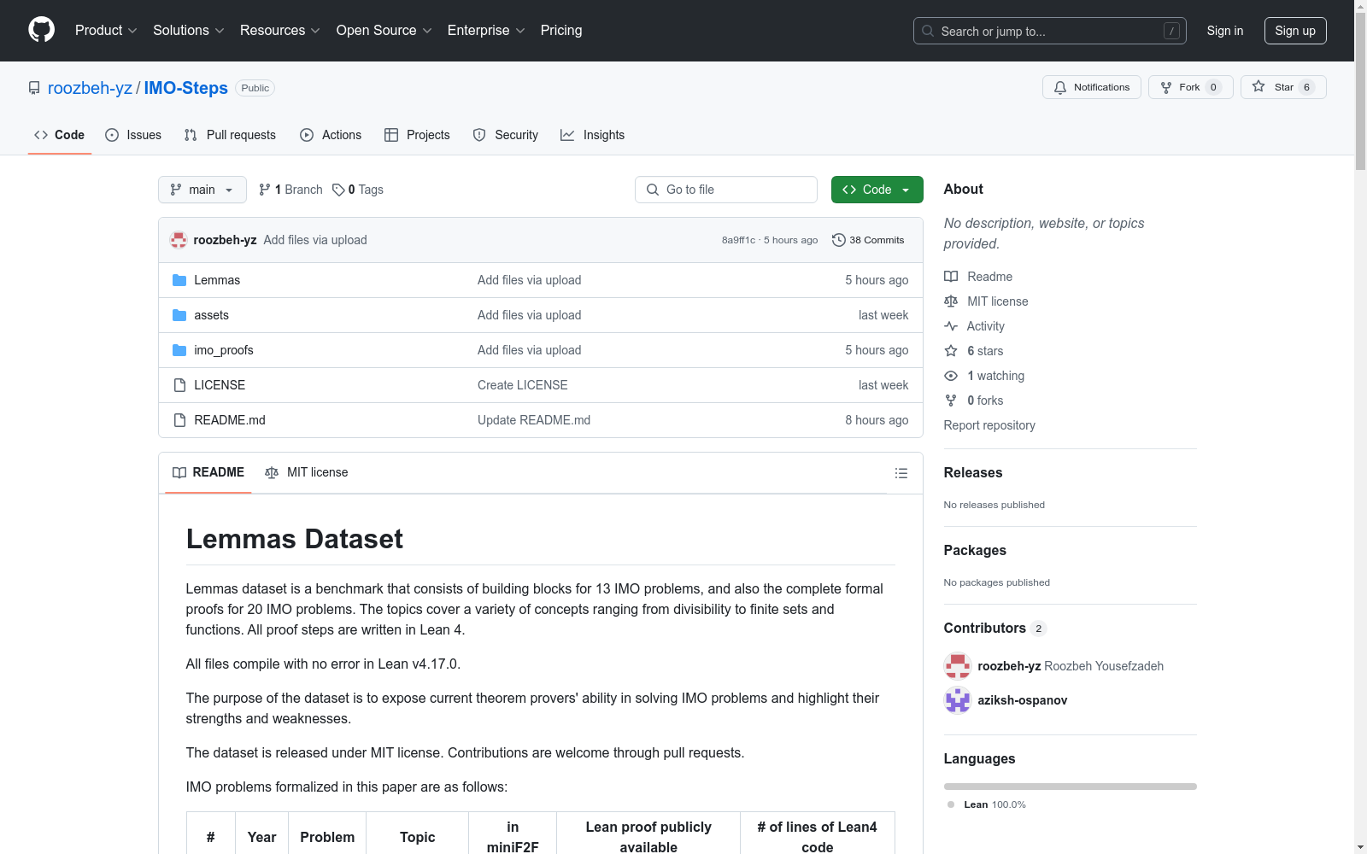This screenshot has width=1367, height=854.
Task: Fork this repository
Action: tap(1191, 87)
